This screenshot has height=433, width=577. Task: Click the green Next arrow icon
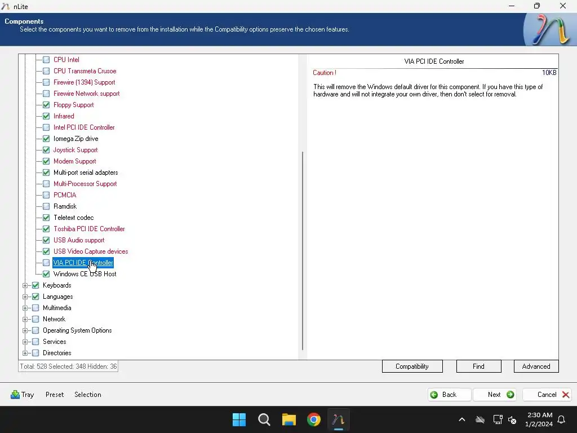[510, 395]
